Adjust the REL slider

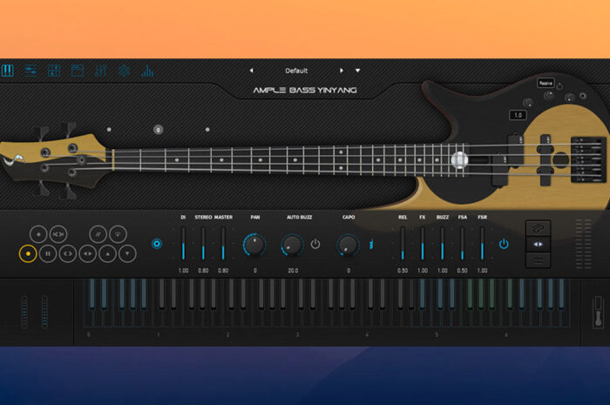coord(403,244)
